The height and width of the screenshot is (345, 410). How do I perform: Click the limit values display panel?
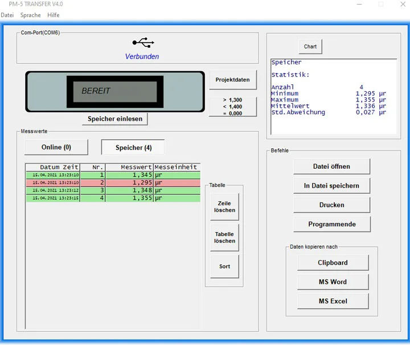click(x=232, y=107)
